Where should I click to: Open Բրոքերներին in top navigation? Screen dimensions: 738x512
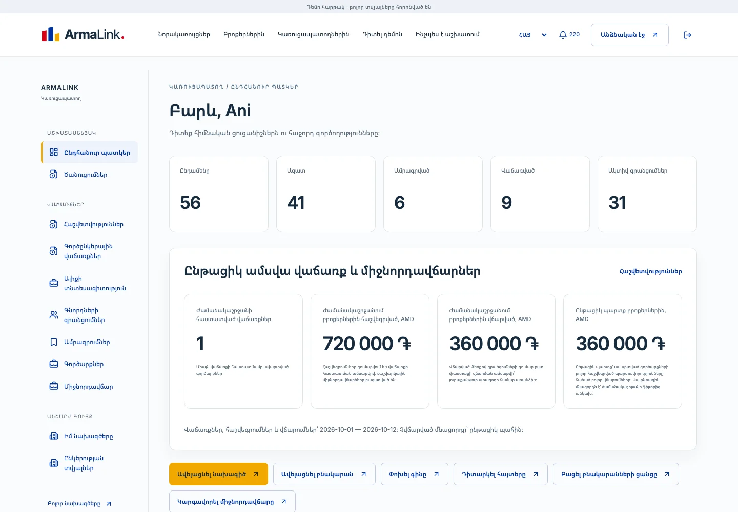click(x=244, y=34)
